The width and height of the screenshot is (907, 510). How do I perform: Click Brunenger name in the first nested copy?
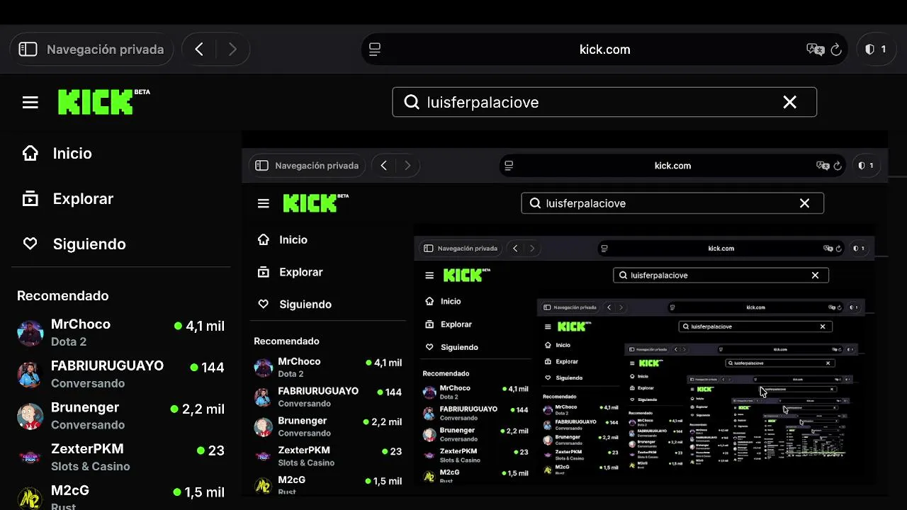click(303, 421)
